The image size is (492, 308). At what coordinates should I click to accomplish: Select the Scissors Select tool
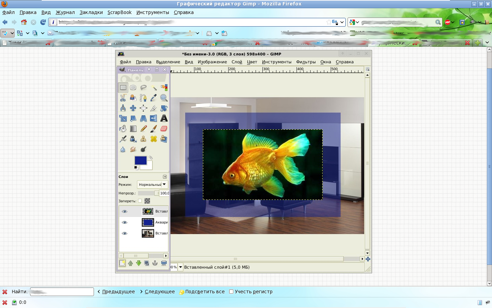pyautogui.click(x=123, y=98)
